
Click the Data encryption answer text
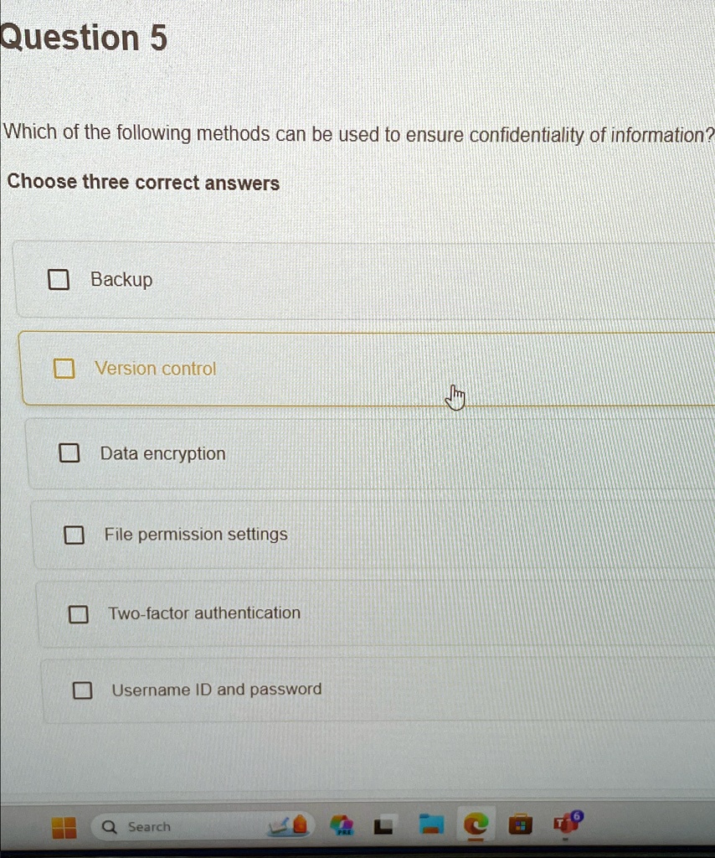tap(162, 453)
